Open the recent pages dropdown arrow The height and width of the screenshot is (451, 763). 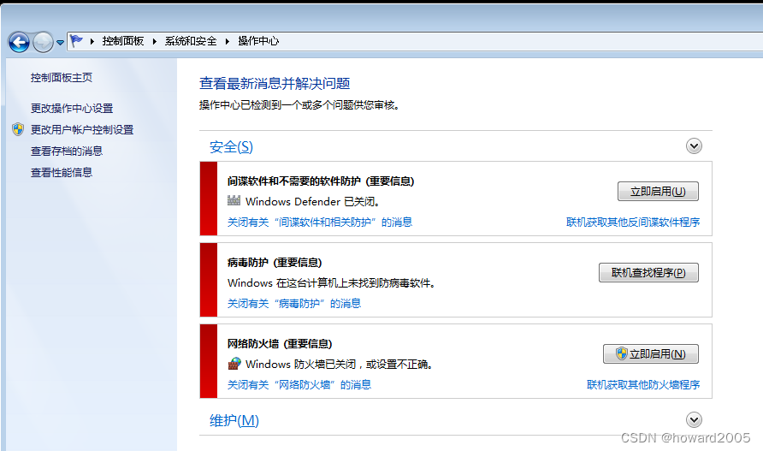tap(60, 43)
